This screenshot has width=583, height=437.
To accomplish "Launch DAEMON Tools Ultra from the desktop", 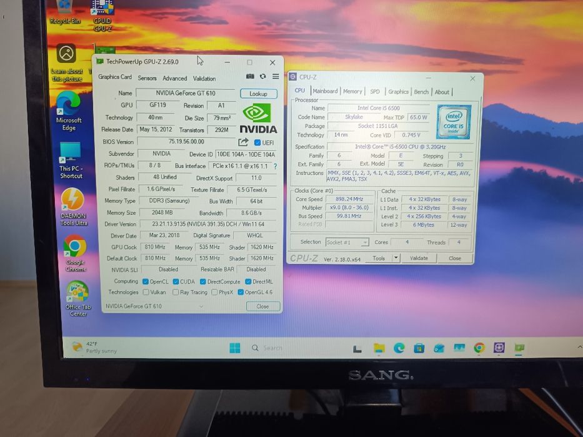I will tap(74, 207).
